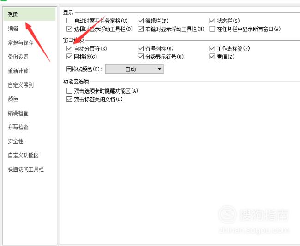The width and height of the screenshot is (300, 246).
Task: Toggle the 状态栏(S) checkbox
Action: point(212,21)
